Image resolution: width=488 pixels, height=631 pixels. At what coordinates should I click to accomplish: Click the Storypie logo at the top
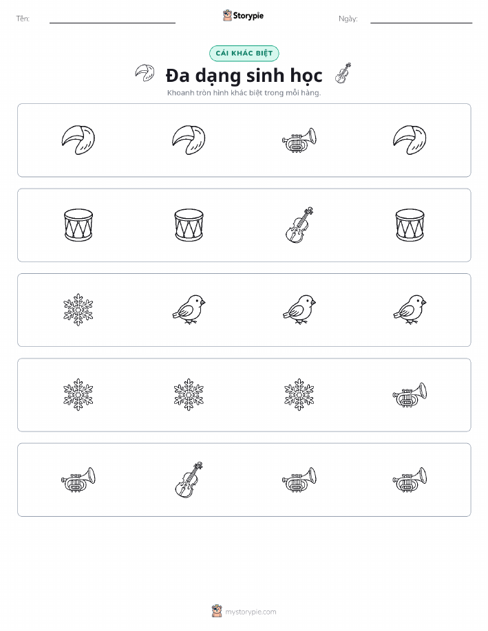[243, 16]
